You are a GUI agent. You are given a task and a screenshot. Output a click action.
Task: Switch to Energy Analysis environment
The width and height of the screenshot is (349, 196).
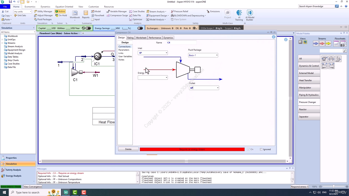(x=18, y=176)
